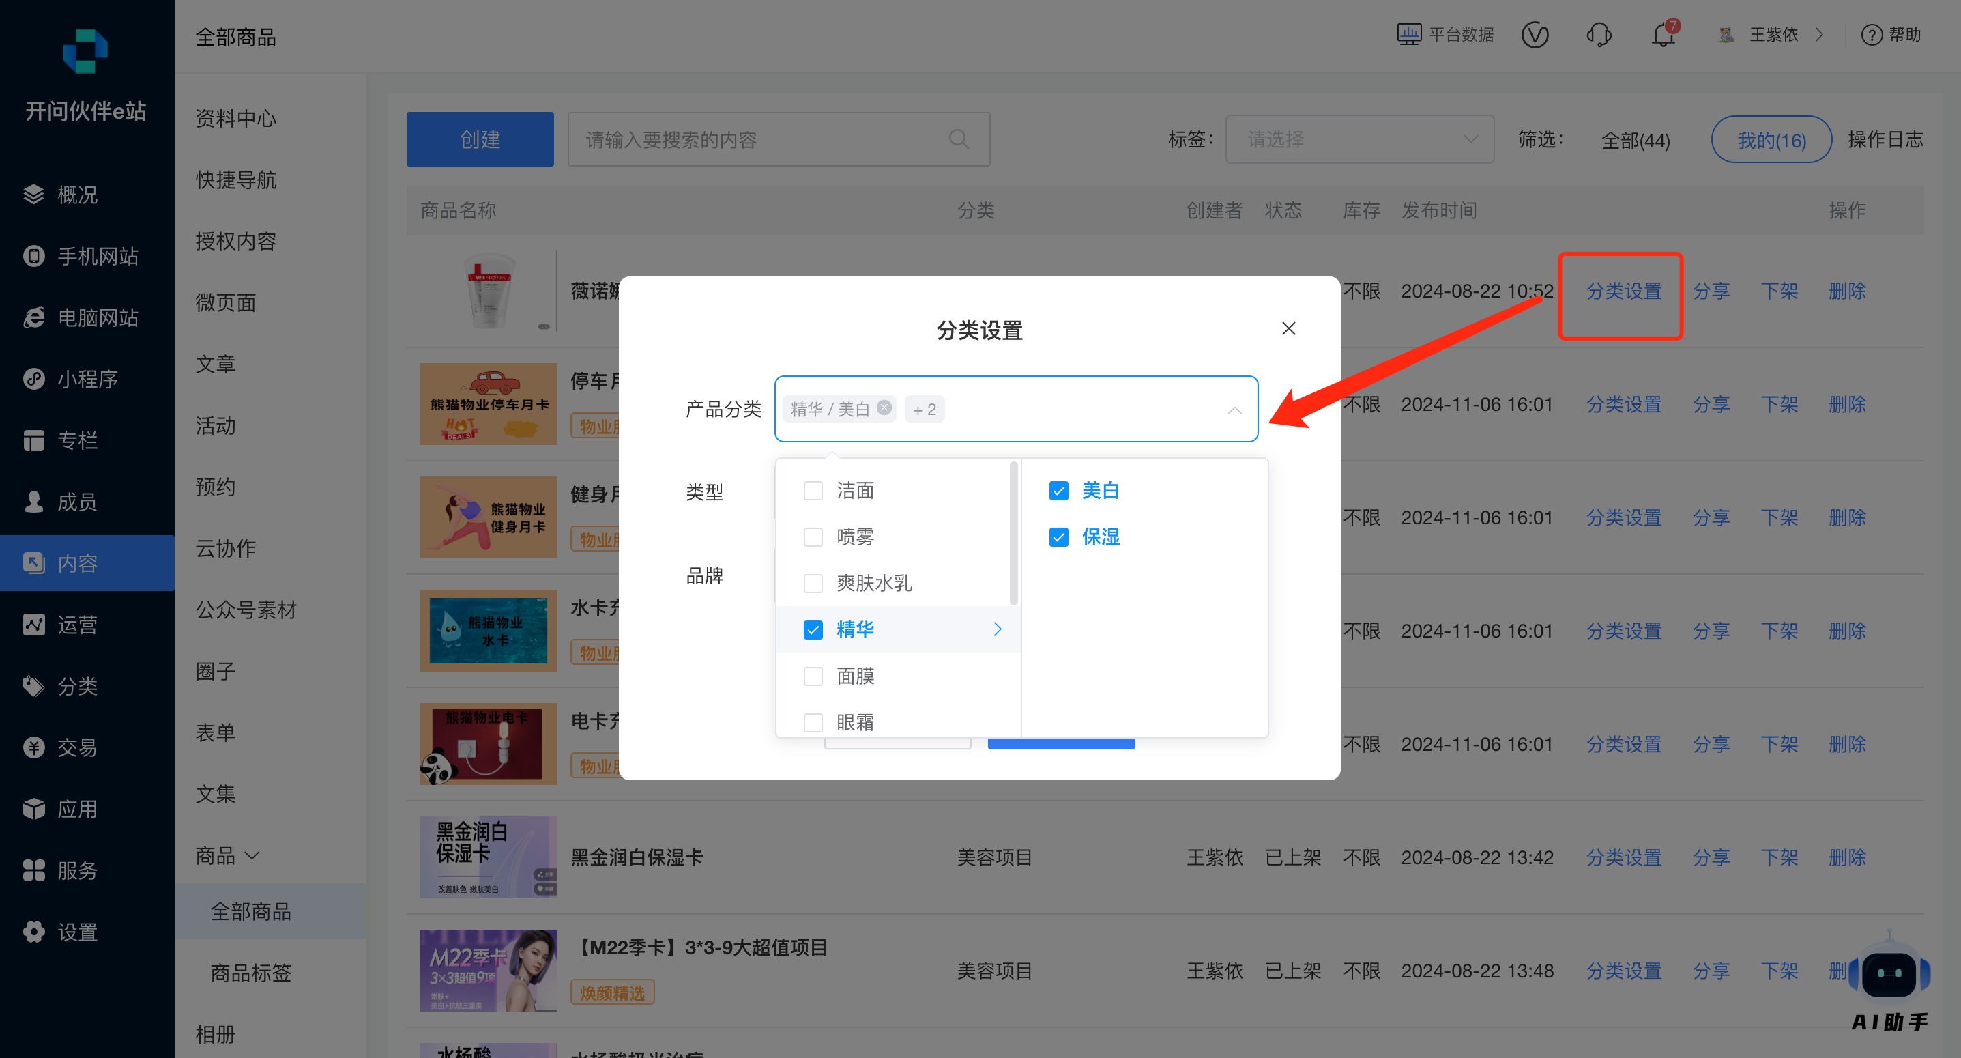Image resolution: width=1961 pixels, height=1058 pixels.
Task: Open 运营 in the left sidebar
Action: point(77,625)
